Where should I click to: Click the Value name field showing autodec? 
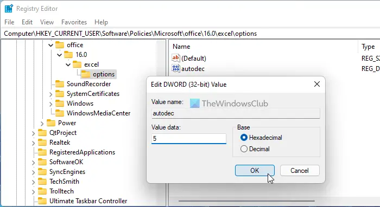click(236, 113)
